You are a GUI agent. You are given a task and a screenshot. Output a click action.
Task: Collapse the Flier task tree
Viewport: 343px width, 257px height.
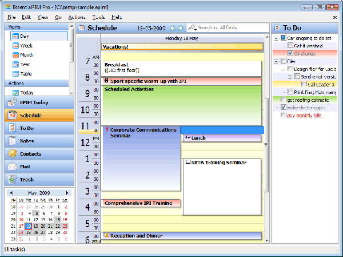point(276,62)
